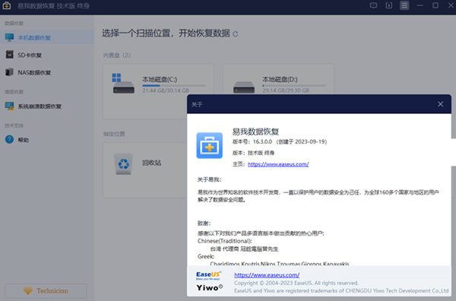Click the 版本: 技术版 终身 text
The image size is (456, 301).
[253, 153]
